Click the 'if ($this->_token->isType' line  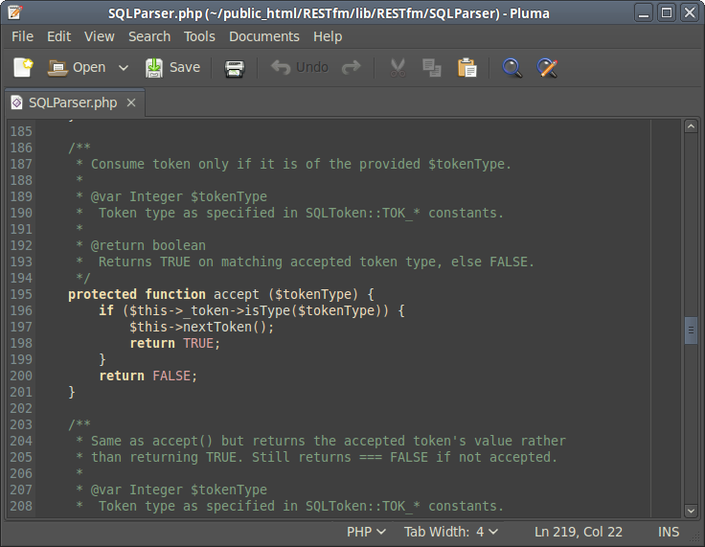pyautogui.click(x=252, y=310)
